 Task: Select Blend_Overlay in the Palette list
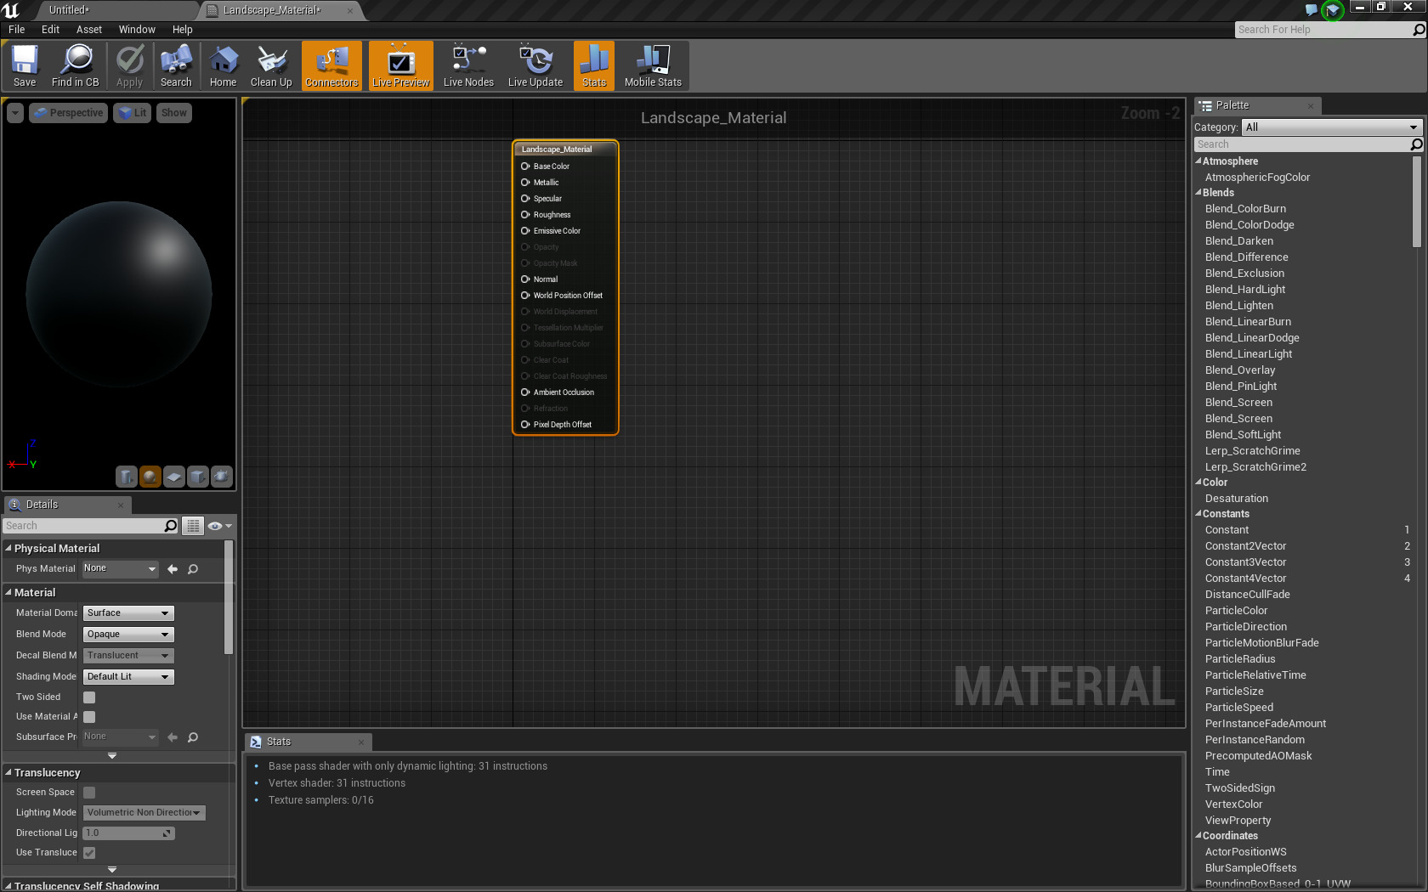point(1239,370)
